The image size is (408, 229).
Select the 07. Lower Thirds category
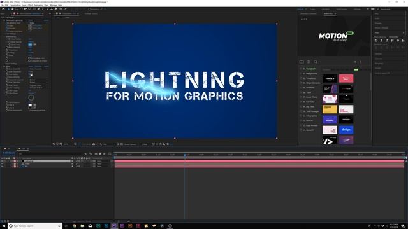pyautogui.click(x=310, y=97)
